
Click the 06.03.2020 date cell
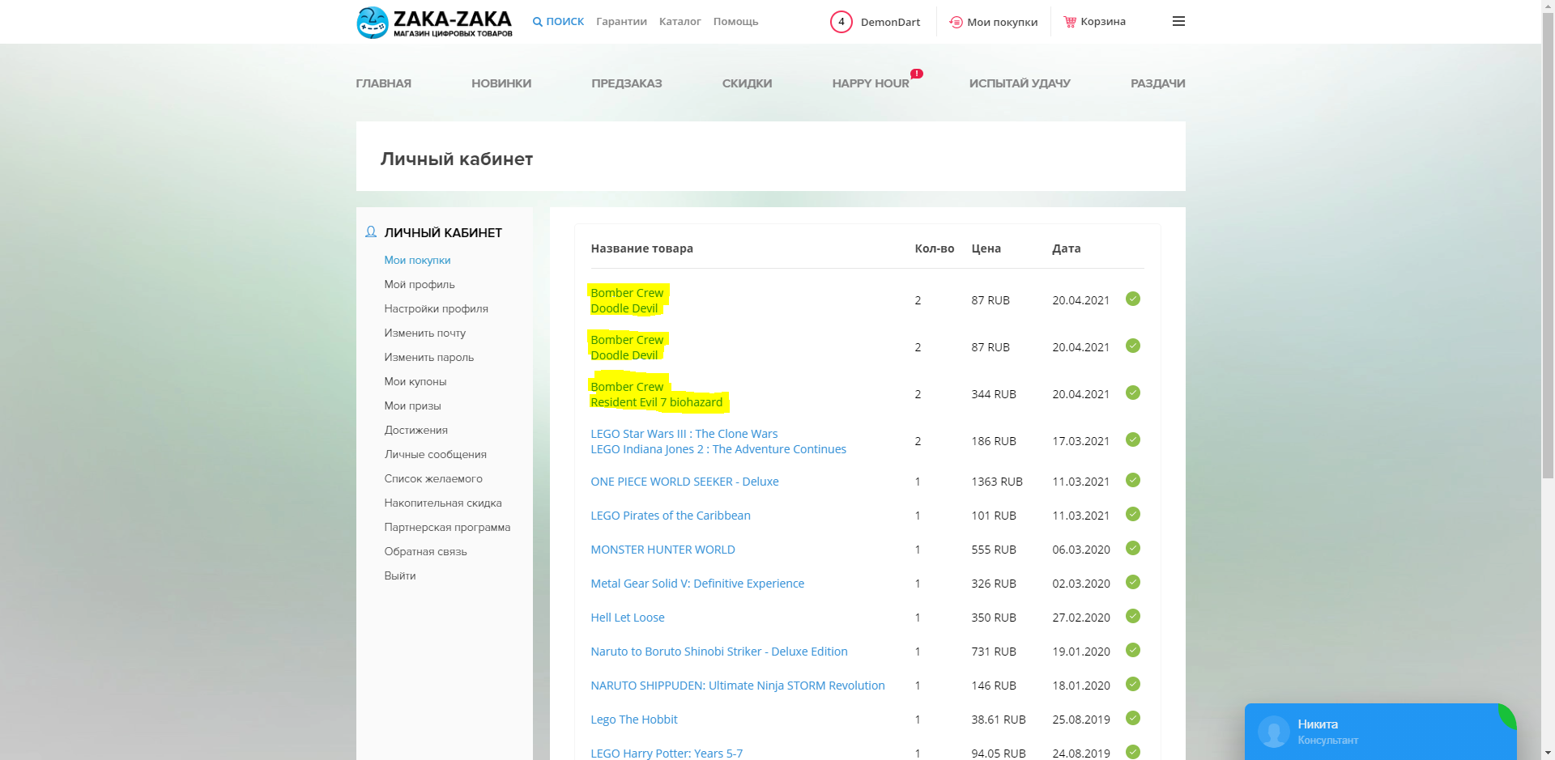(1081, 550)
